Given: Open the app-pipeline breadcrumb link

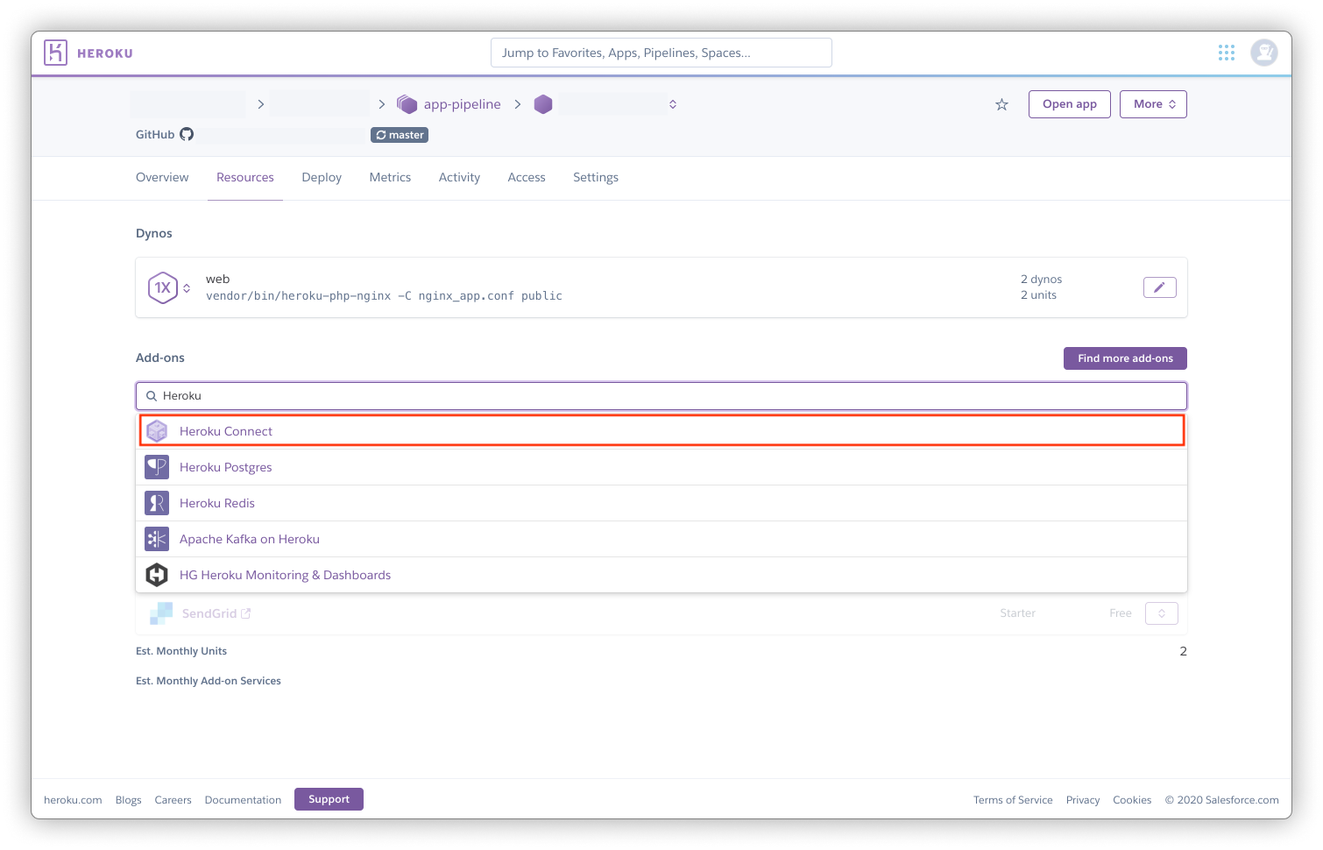Looking at the screenshot, I should point(463,104).
